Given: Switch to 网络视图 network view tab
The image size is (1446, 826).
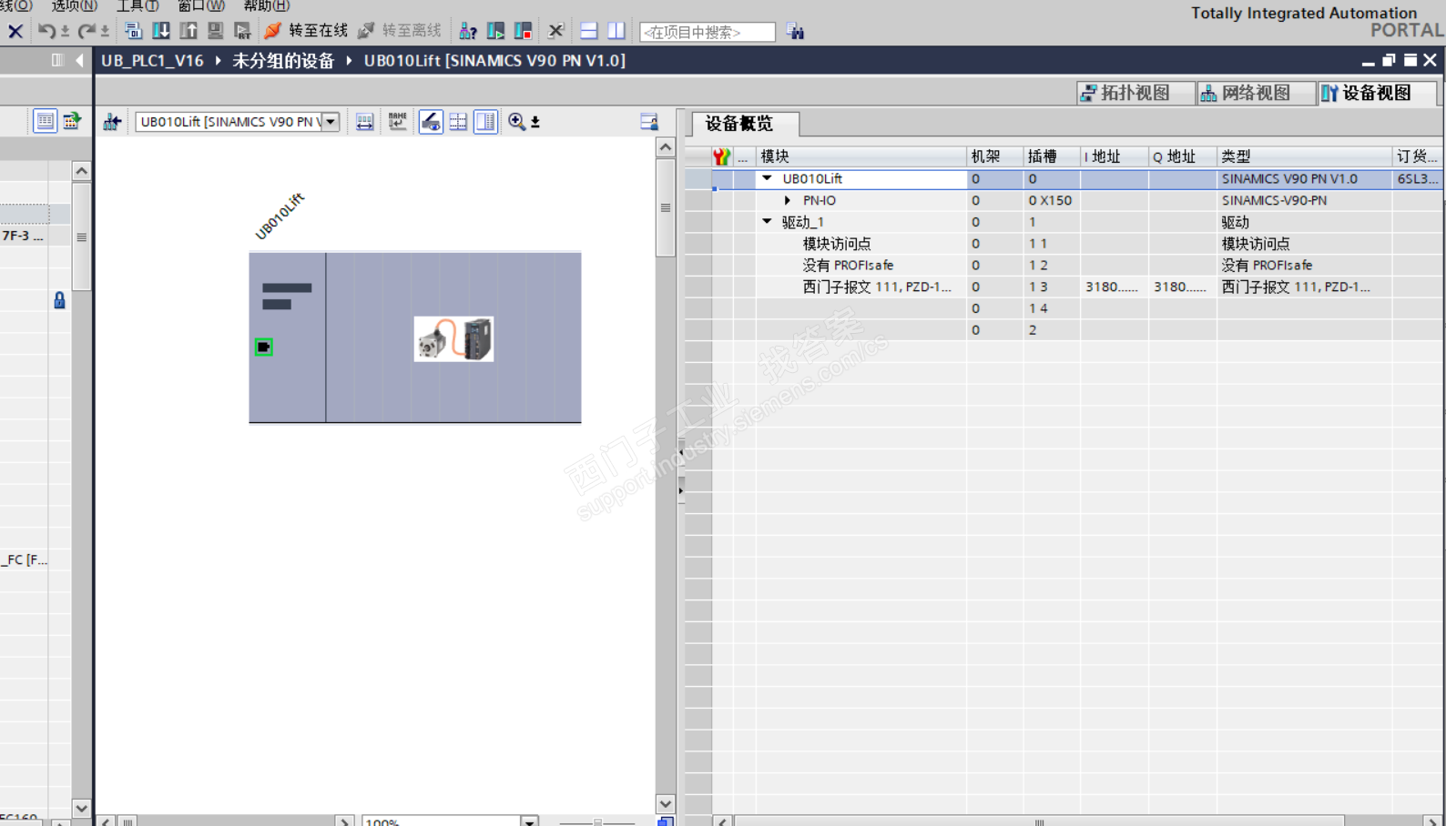Looking at the screenshot, I should (x=1256, y=93).
